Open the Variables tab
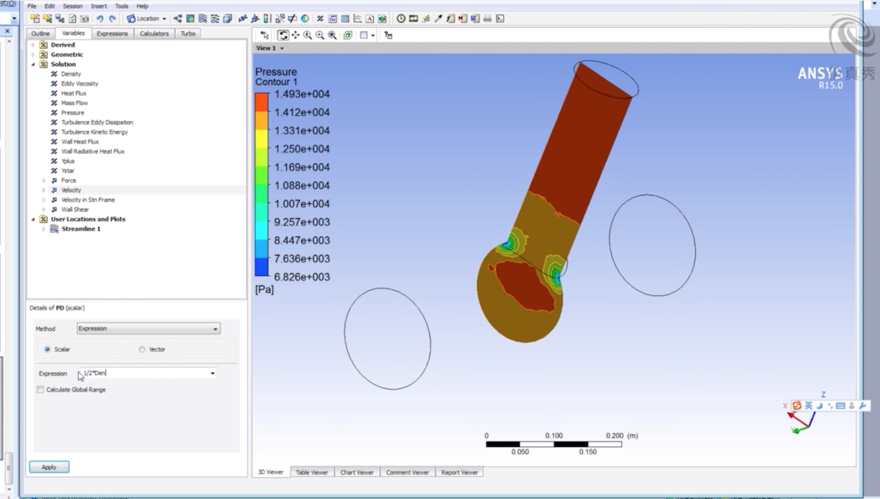Viewport: 880px width, 499px height. point(72,33)
